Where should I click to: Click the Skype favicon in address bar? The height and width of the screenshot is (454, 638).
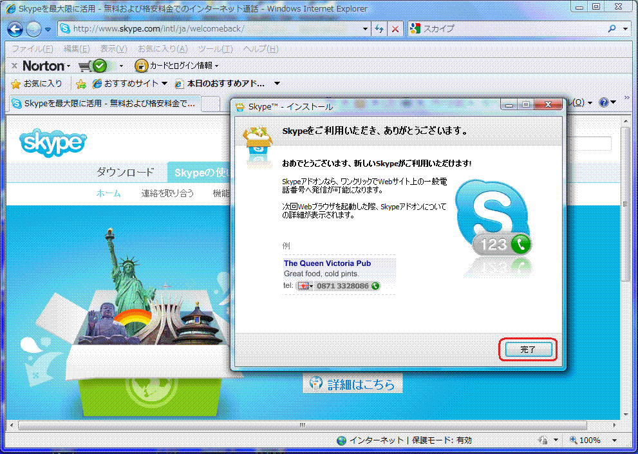[x=64, y=28]
